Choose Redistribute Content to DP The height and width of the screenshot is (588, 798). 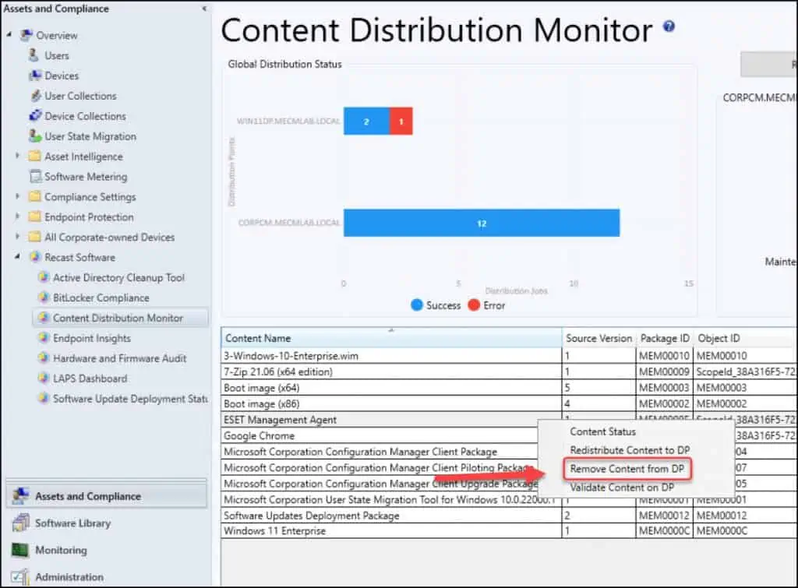(x=630, y=450)
